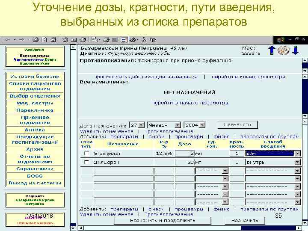Click the browser Back arrow
The height and width of the screenshot is (231, 308).
point(8,40)
